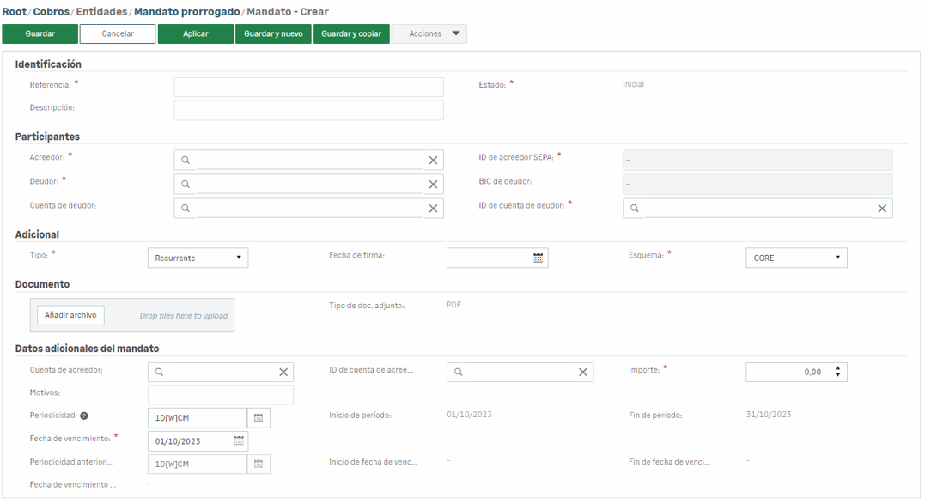Click the Añadir archivo button
The width and height of the screenshot is (925, 504).
tap(70, 315)
